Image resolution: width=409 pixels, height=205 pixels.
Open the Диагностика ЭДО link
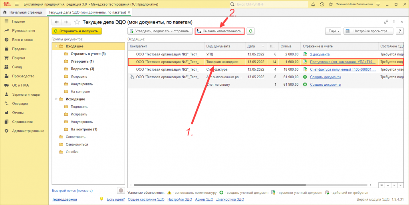(x=230, y=199)
